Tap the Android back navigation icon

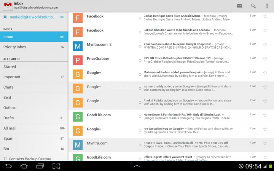click(x=8, y=166)
